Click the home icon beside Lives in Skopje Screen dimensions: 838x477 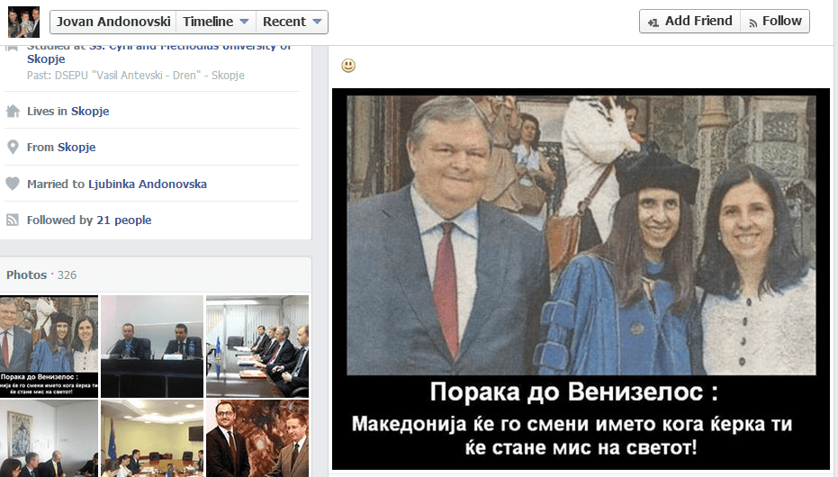click(13, 111)
